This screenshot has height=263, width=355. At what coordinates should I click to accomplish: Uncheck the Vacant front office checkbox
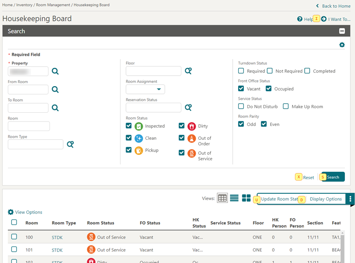[241, 88]
